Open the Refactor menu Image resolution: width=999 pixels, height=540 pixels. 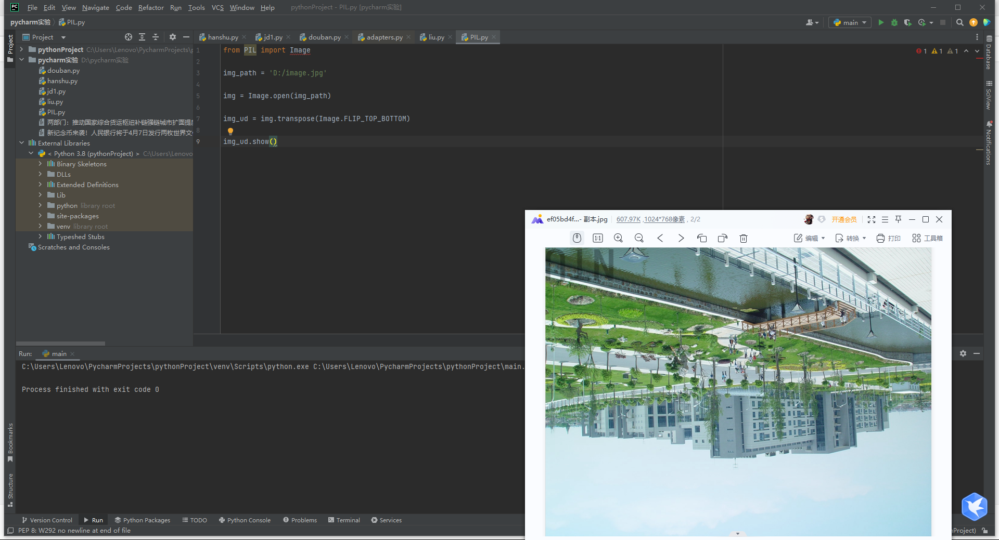(151, 7)
